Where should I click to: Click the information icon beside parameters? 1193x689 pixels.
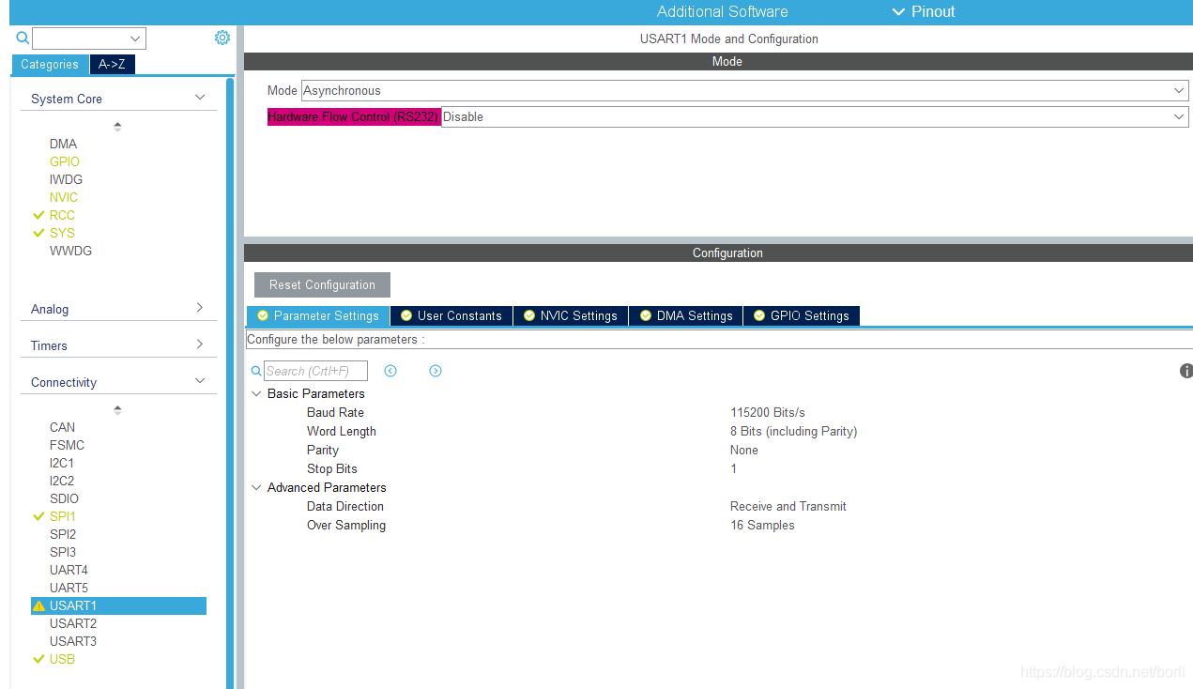[x=1185, y=371]
